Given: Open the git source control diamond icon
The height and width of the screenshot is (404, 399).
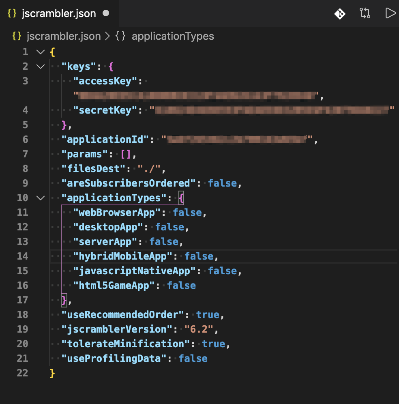Looking at the screenshot, I should (x=340, y=14).
